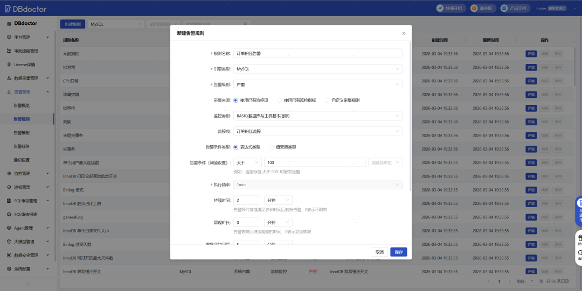The height and width of the screenshot is (291, 582).
Task: Click the 平台管理 sidebar icon
Action: click(x=9, y=37)
